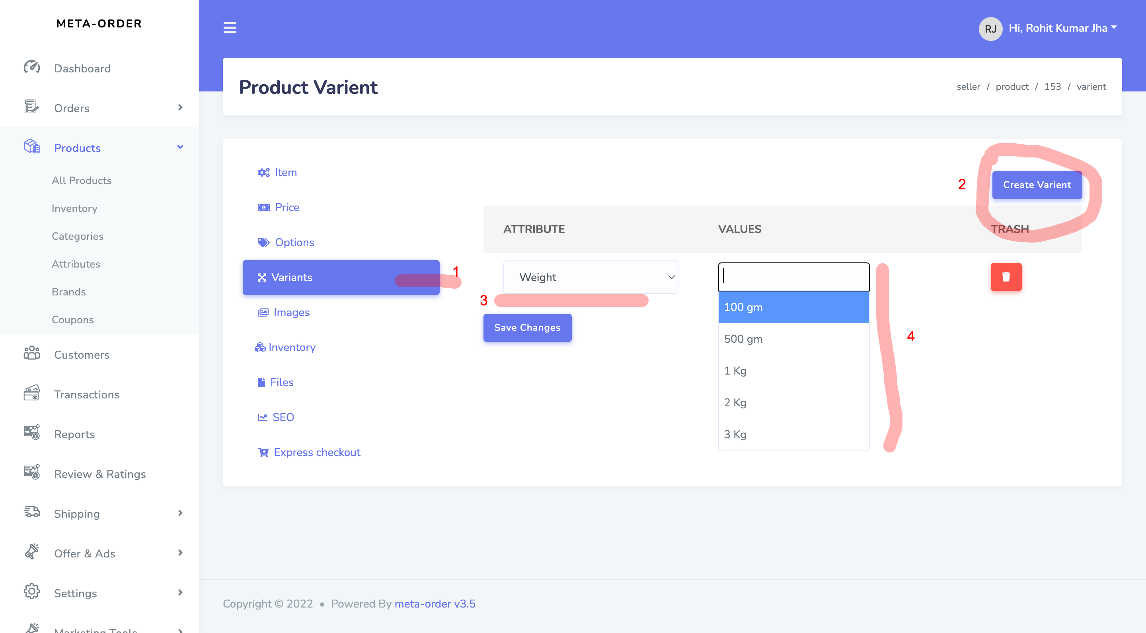Click the Save Changes button
Image resolution: width=1146 pixels, height=633 pixels.
527,328
